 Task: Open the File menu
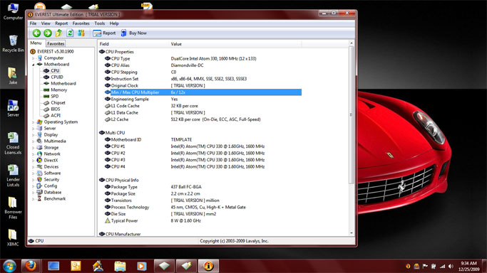(x=33, y=23)
